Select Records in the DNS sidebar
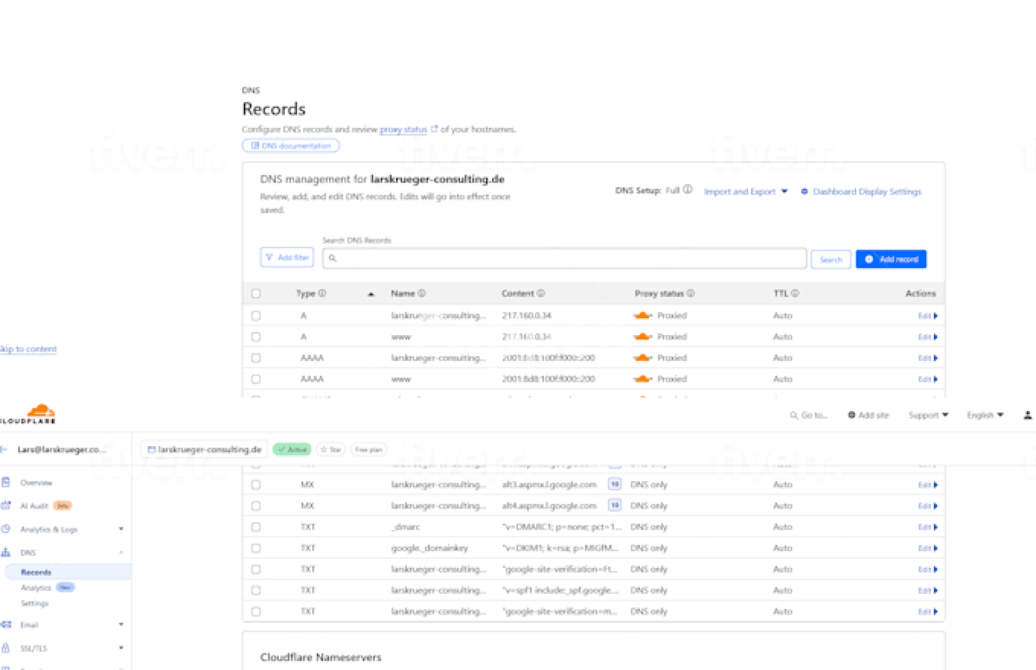1036x670 pixels. point(36,572)
